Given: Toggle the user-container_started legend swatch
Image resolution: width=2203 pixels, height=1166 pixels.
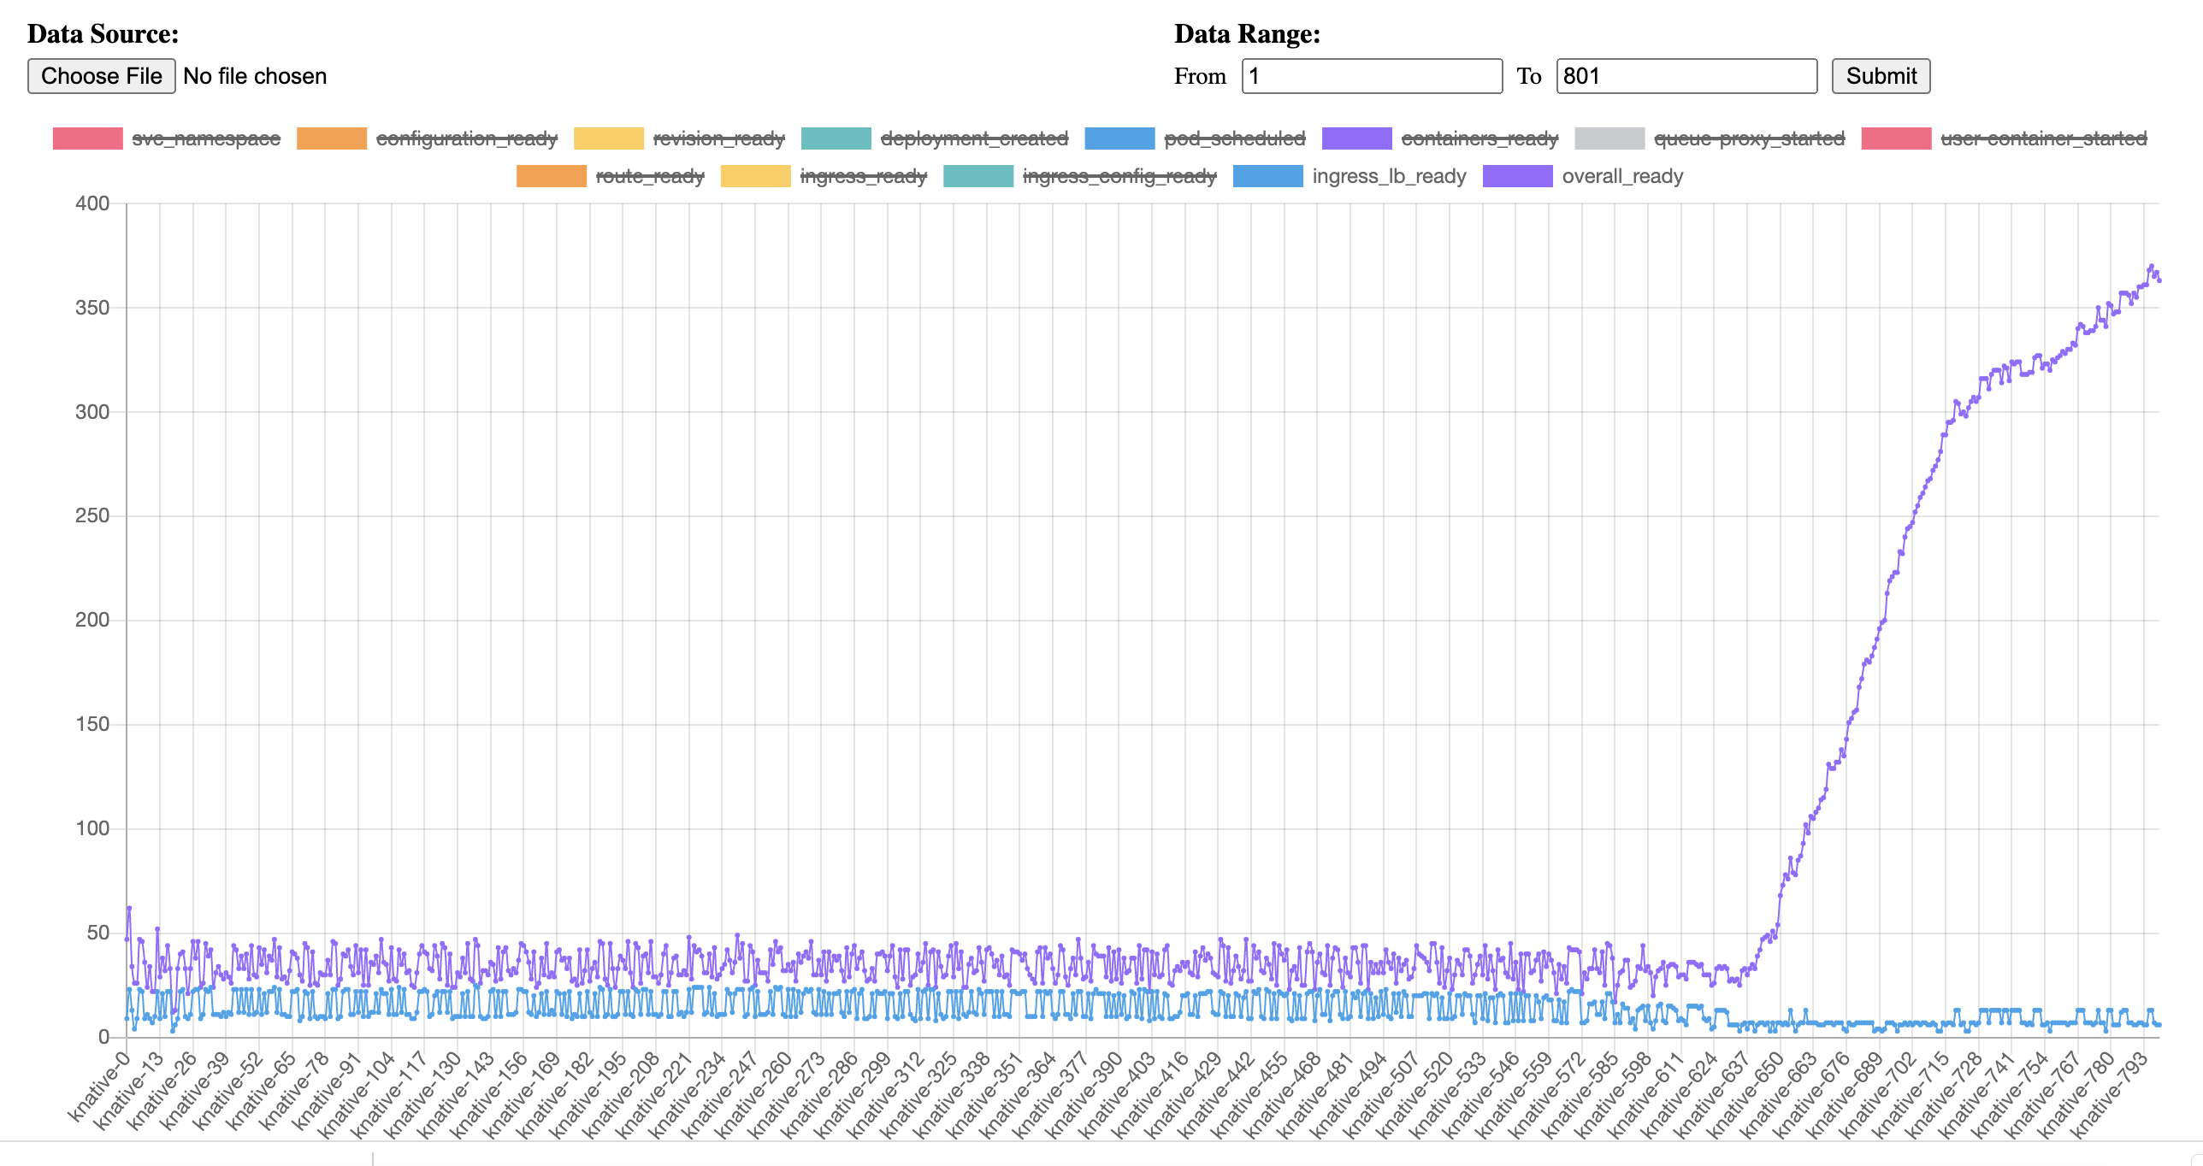Looking at the screenshot, I should point(1896,138).
